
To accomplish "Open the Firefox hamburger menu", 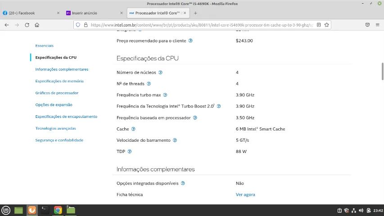I will click(378, 25).
